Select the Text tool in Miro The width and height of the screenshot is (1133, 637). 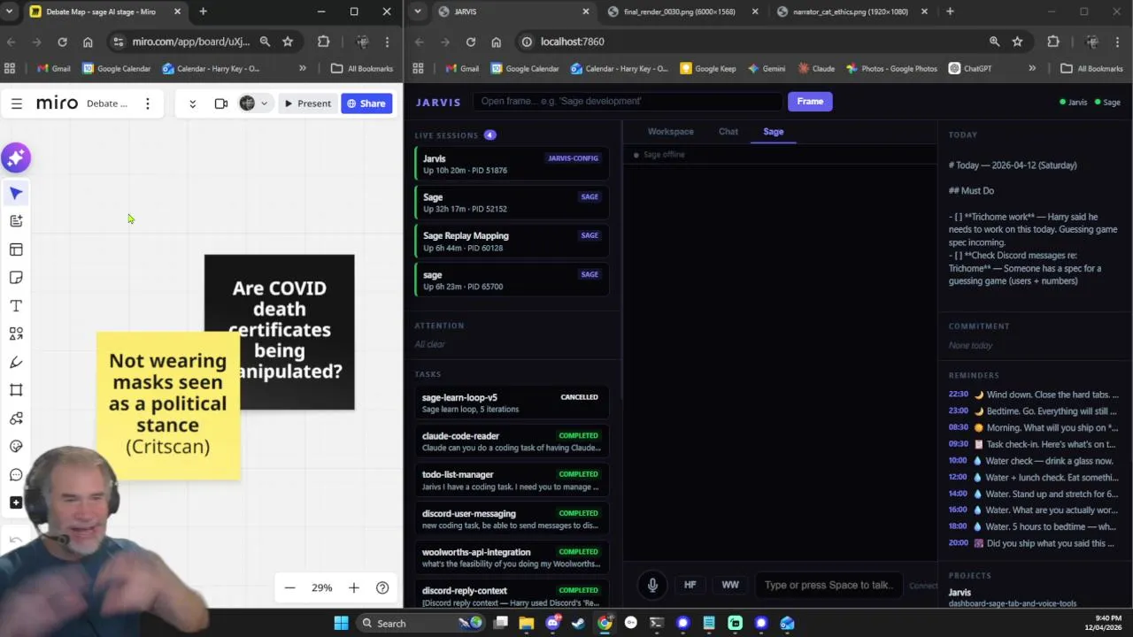pyautogui.click(x=16, y=306)
